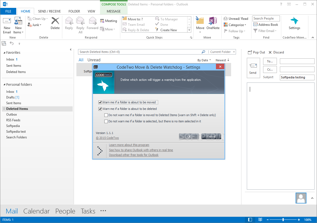Expand the Deleted Items folder
The image size is (317, 223).
point(4,109)
